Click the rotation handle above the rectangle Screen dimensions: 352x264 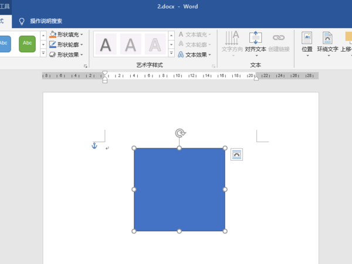[180, 133]
